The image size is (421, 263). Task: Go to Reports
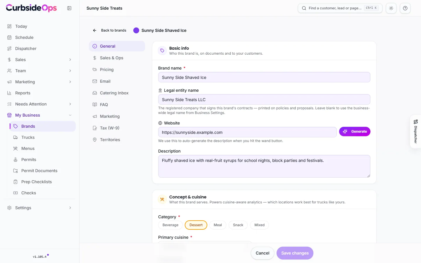(x=39, y=93)
